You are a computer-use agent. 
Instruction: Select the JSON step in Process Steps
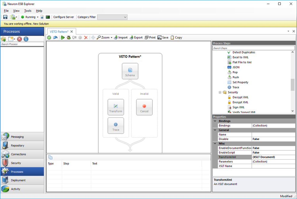click(x=236, y=67)
